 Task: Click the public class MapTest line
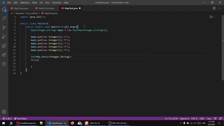point(34,23)
